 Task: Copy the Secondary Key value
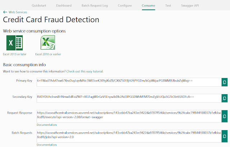(x=224, y=98)
